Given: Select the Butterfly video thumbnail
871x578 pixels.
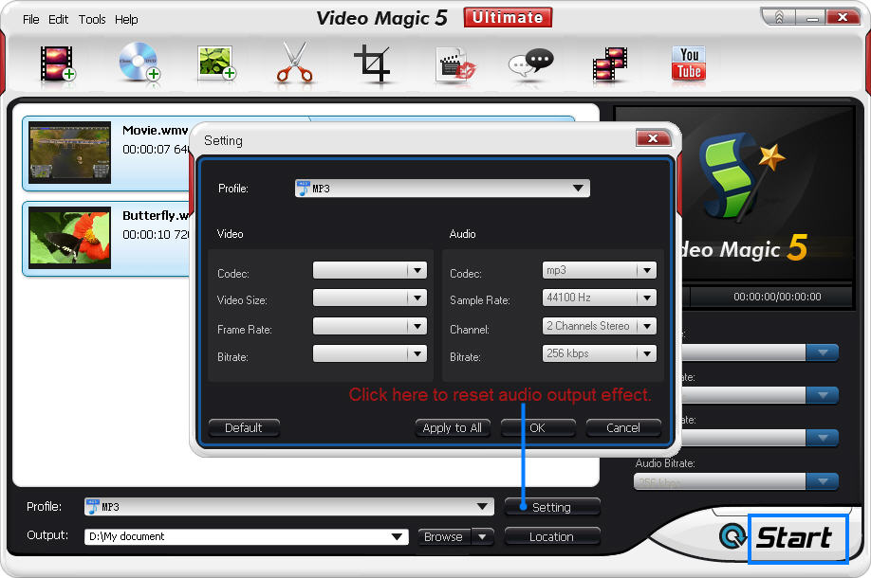Looking at the screenshot, I should click(70, 238).
